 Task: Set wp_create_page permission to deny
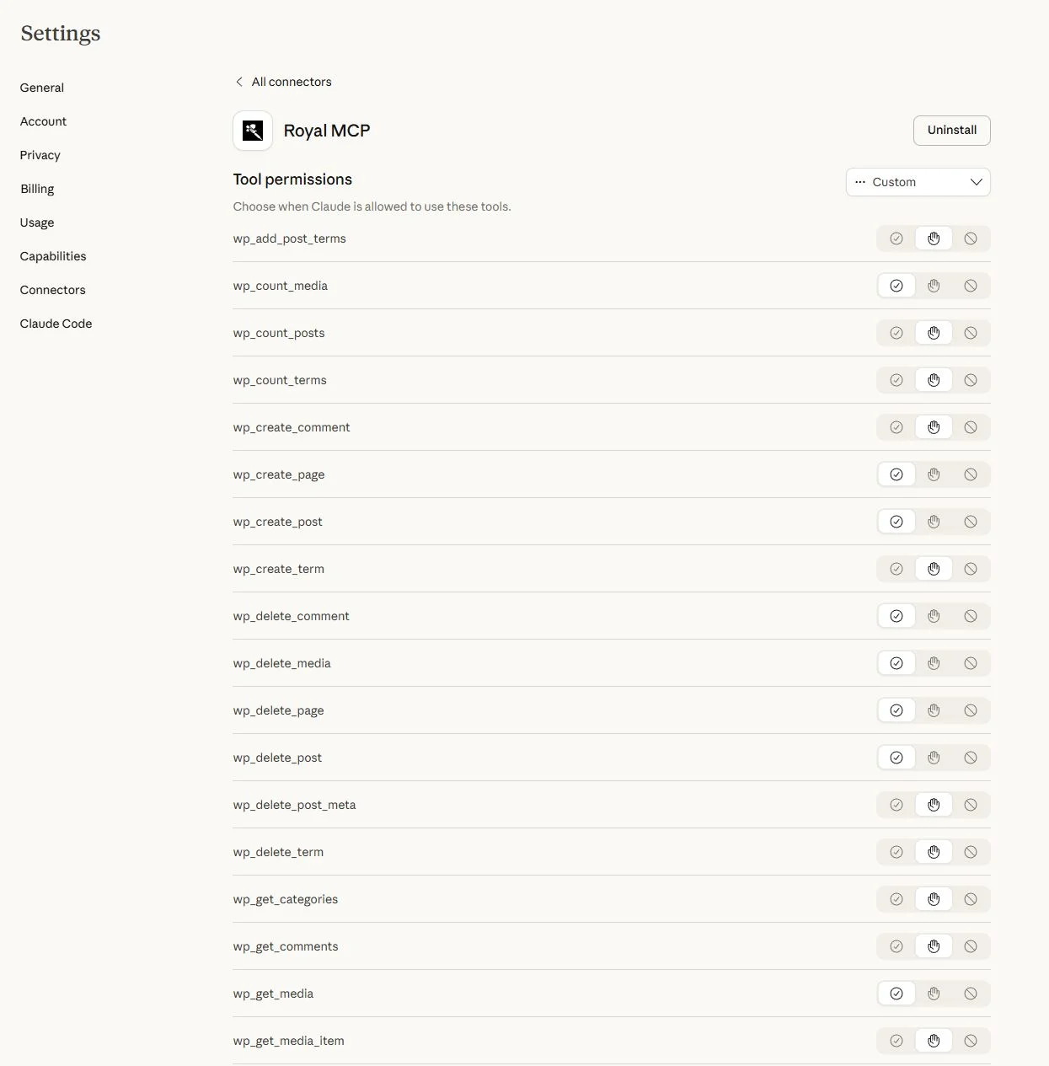point(971,474)
